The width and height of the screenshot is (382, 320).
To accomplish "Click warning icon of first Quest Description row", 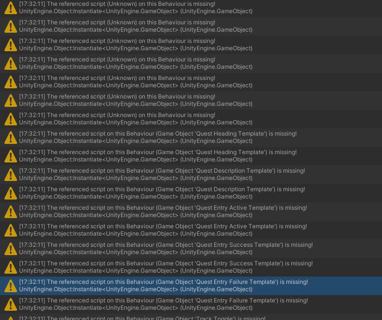I will (10, 174).
